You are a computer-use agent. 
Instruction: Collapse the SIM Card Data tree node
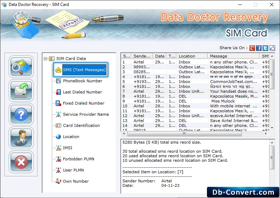tap(45, 59)
